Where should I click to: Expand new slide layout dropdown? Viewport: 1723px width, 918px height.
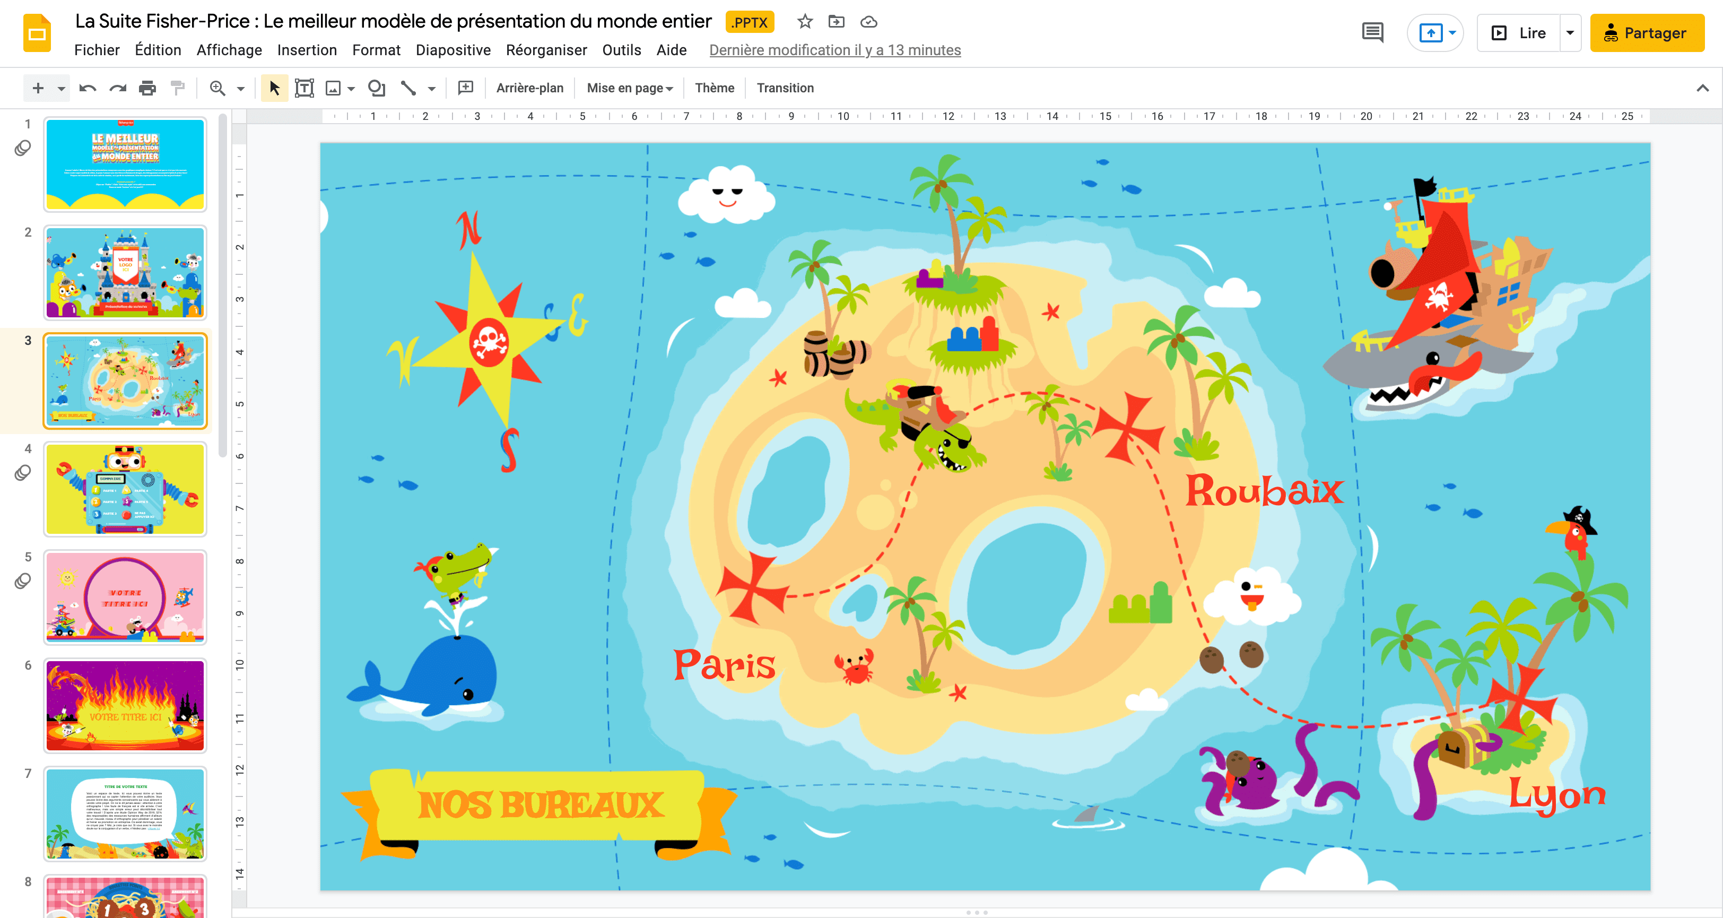61,88
